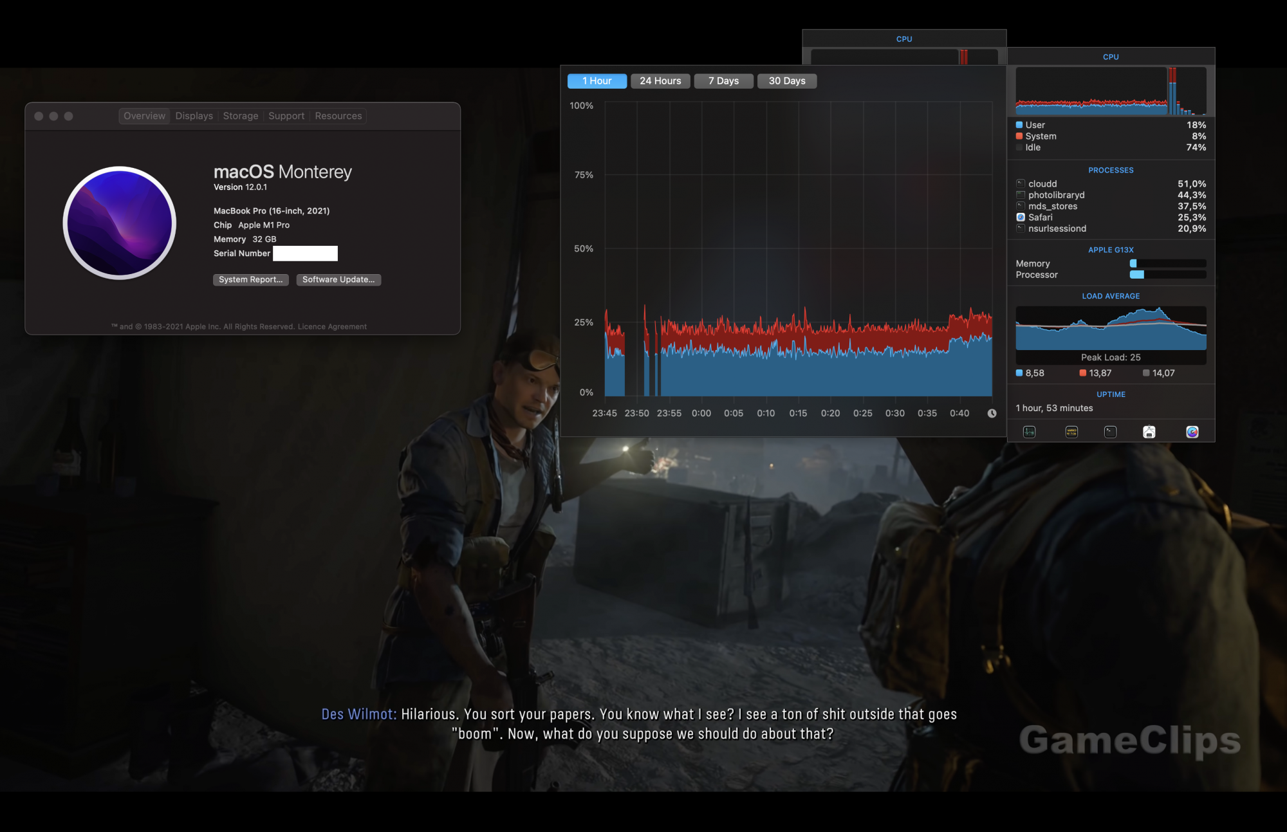Click the System Report button
The height and width of the screenshot is (832, 1287).
click(250, 279)
